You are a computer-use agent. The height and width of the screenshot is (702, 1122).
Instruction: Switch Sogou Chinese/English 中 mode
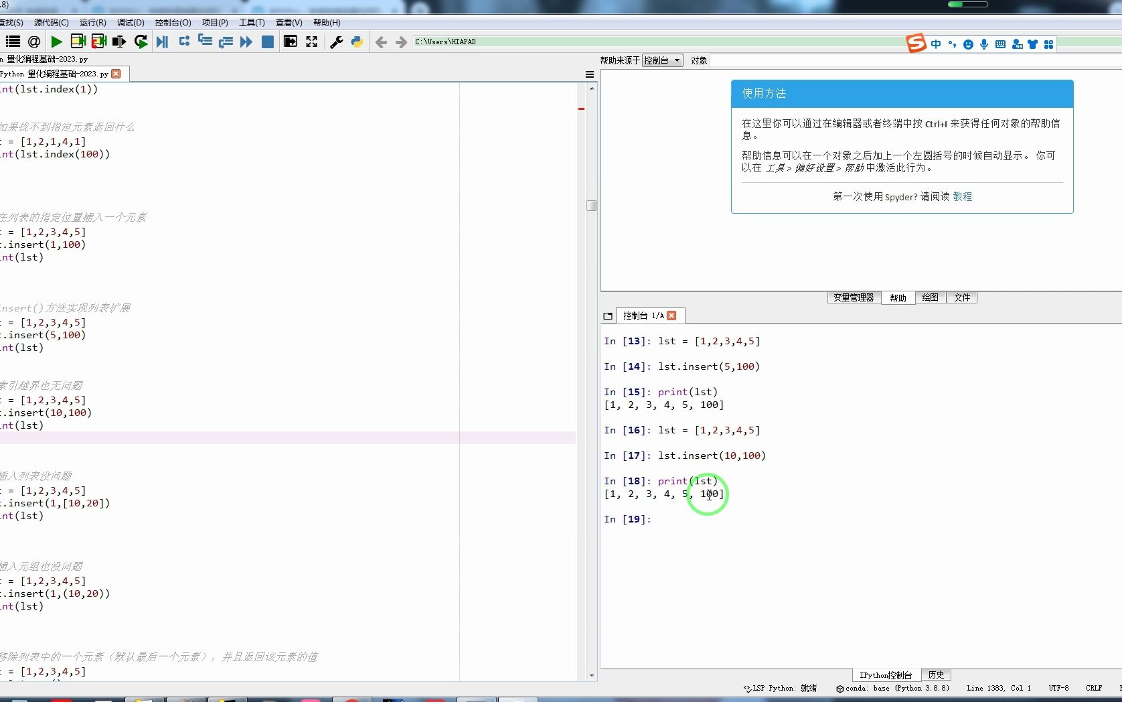[x=936, y=44]
